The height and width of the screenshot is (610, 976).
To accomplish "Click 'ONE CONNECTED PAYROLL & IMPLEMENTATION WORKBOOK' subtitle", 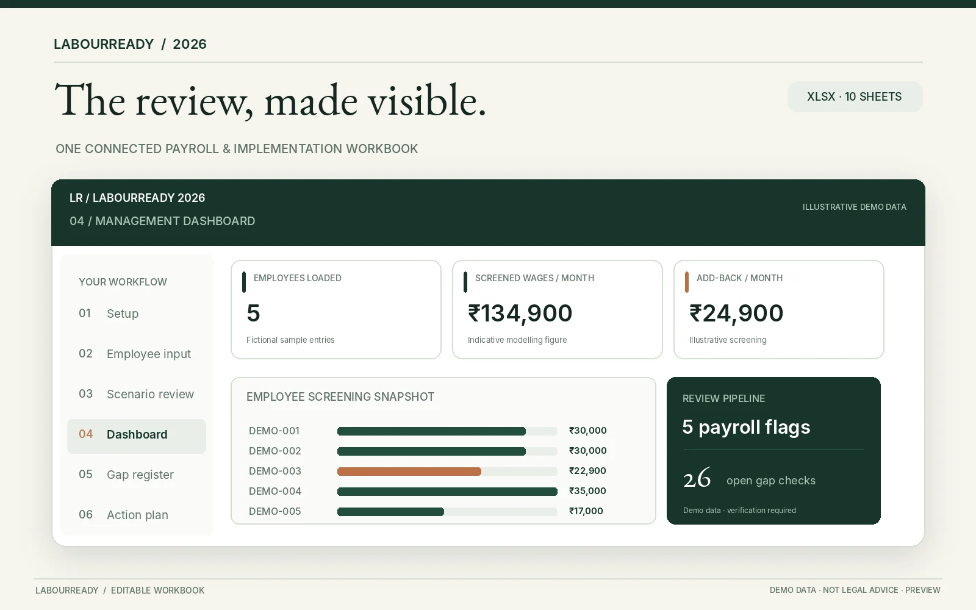I will coord(237,149).
